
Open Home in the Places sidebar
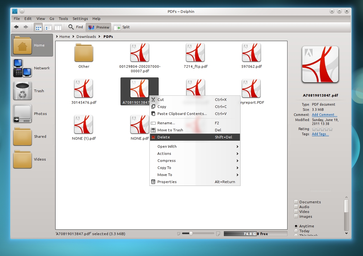coord(32,45)
